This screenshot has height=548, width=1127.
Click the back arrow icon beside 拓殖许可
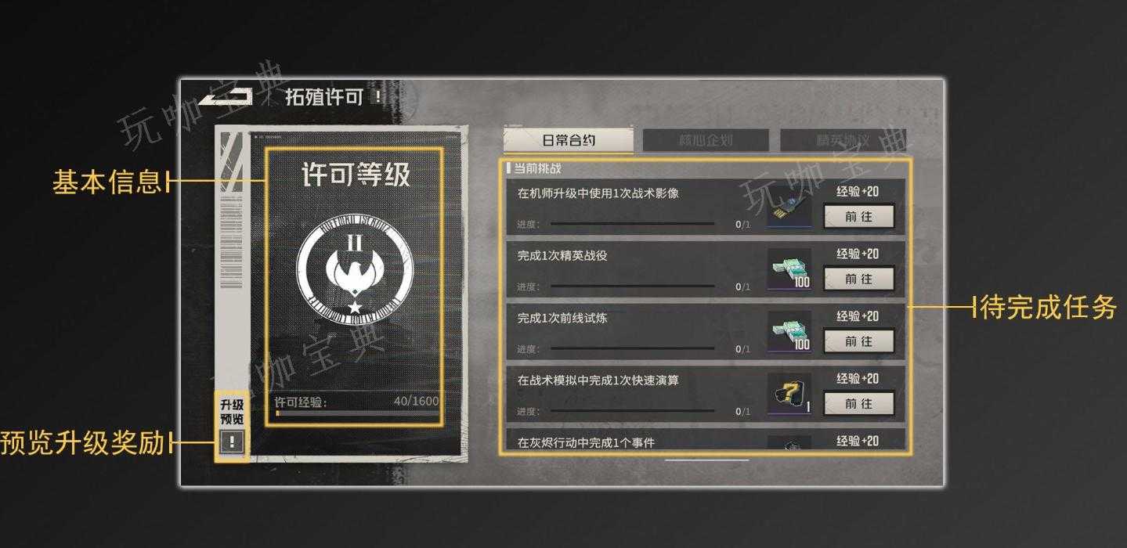pos(226,96)
